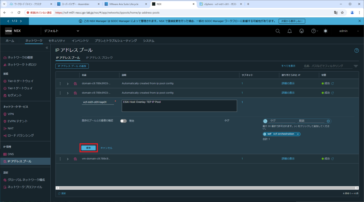Bookmark page with the star icon

(x=342, y=13)
